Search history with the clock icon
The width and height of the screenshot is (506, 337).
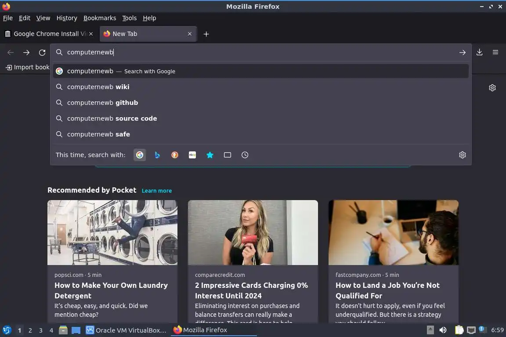tap(245, 155)
